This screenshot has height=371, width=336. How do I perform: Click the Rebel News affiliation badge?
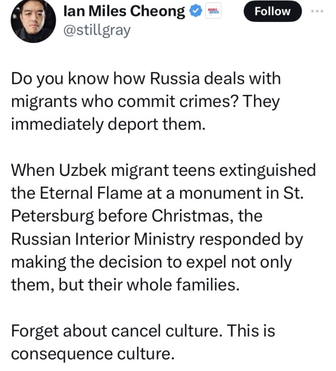pos(214,12)
